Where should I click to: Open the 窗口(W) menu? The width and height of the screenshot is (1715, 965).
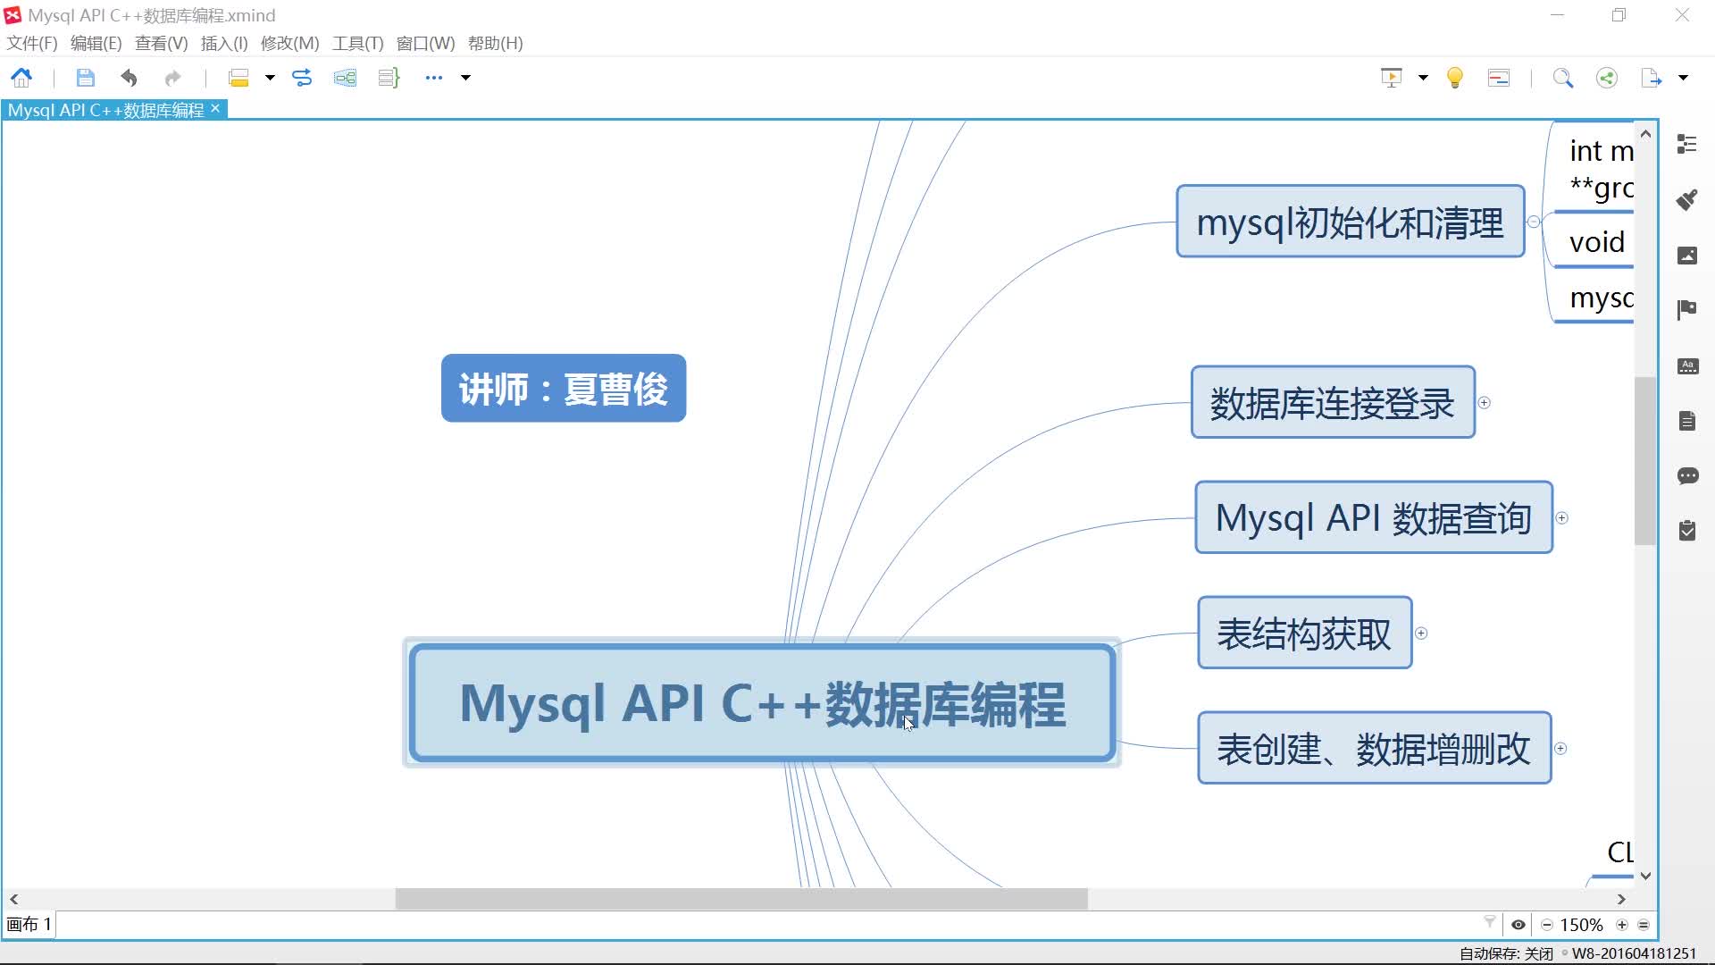click(x=425, y=43)
